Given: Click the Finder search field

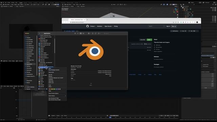Looking at the screenshot, I should 115,33.
